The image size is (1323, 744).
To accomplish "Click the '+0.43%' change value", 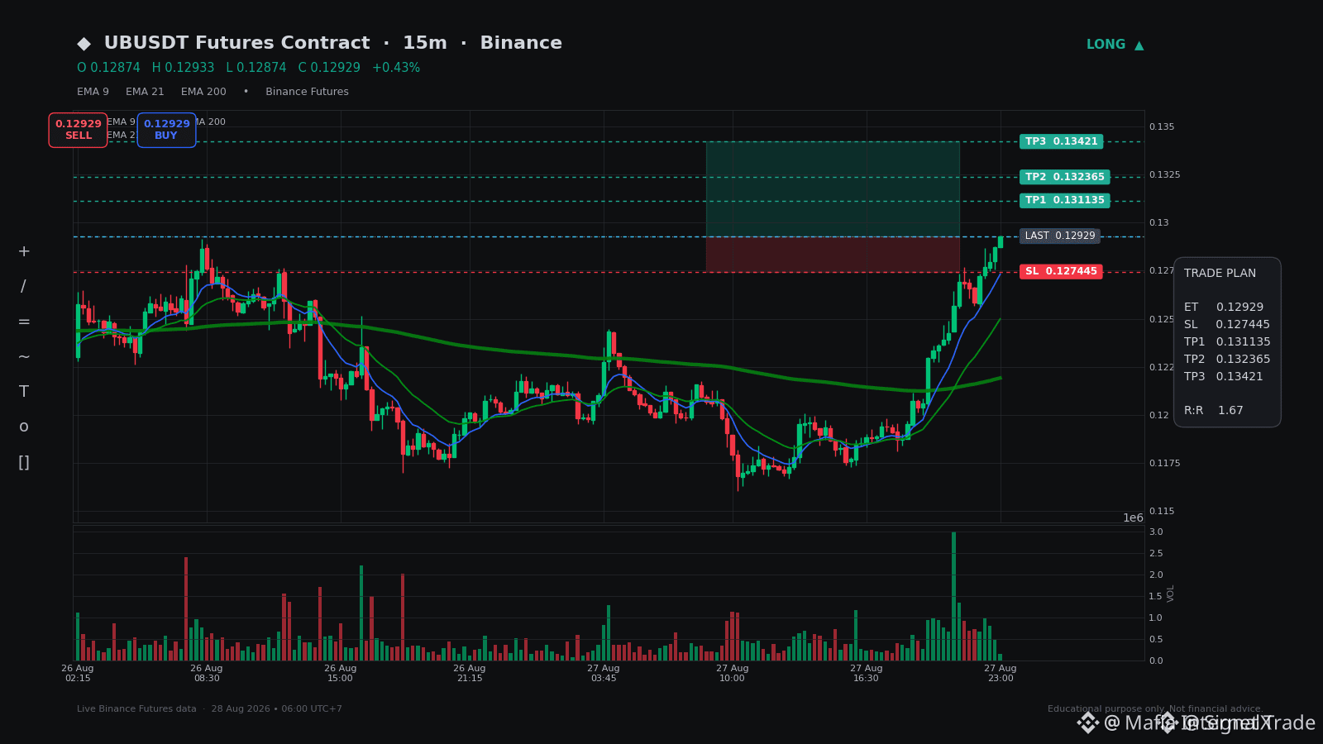I will click(x=396, y=68).
